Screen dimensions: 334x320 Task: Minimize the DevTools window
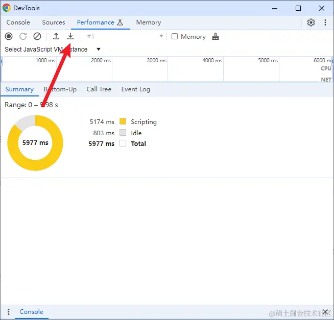click(275, 8)
